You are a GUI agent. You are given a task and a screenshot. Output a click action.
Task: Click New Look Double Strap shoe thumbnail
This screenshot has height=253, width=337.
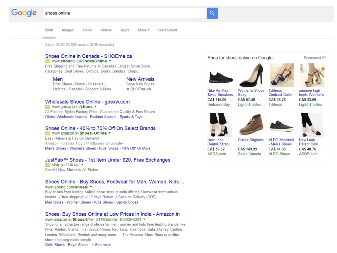click(220, 125)
